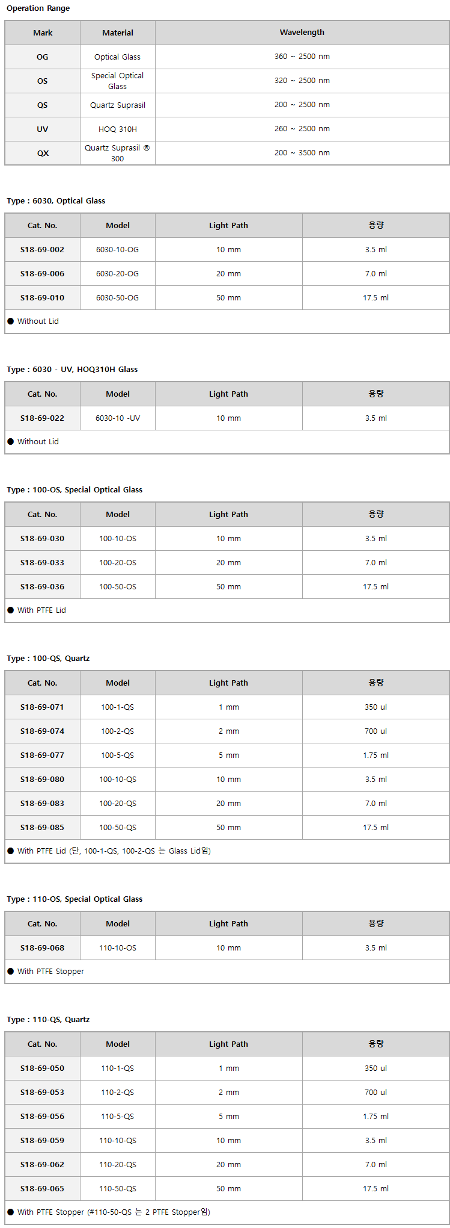The height and width of the screenshot is (1228, 450).
Task: Select 17.5 ml volume for 6030-50-OG
Action: 376,297
